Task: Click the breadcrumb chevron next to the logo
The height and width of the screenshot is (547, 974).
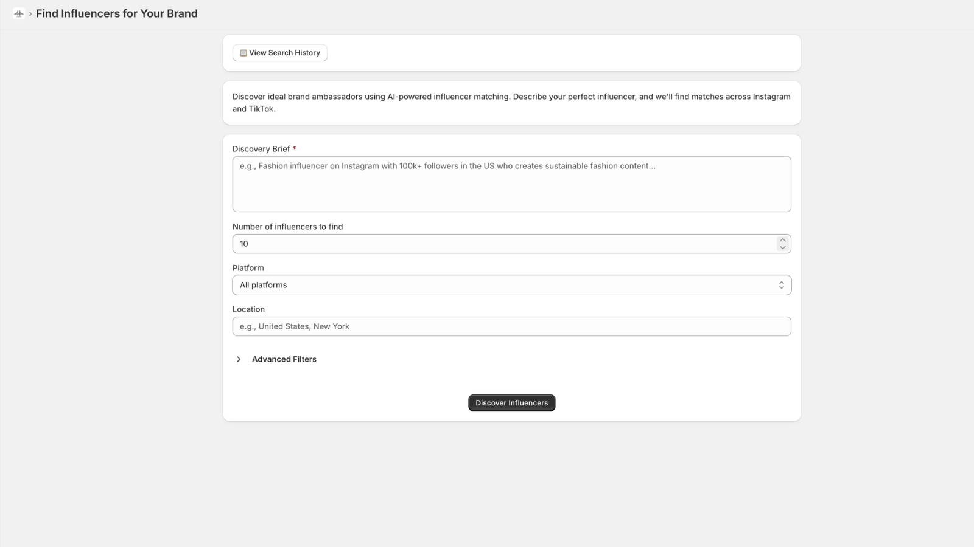Action: (30, 14)
